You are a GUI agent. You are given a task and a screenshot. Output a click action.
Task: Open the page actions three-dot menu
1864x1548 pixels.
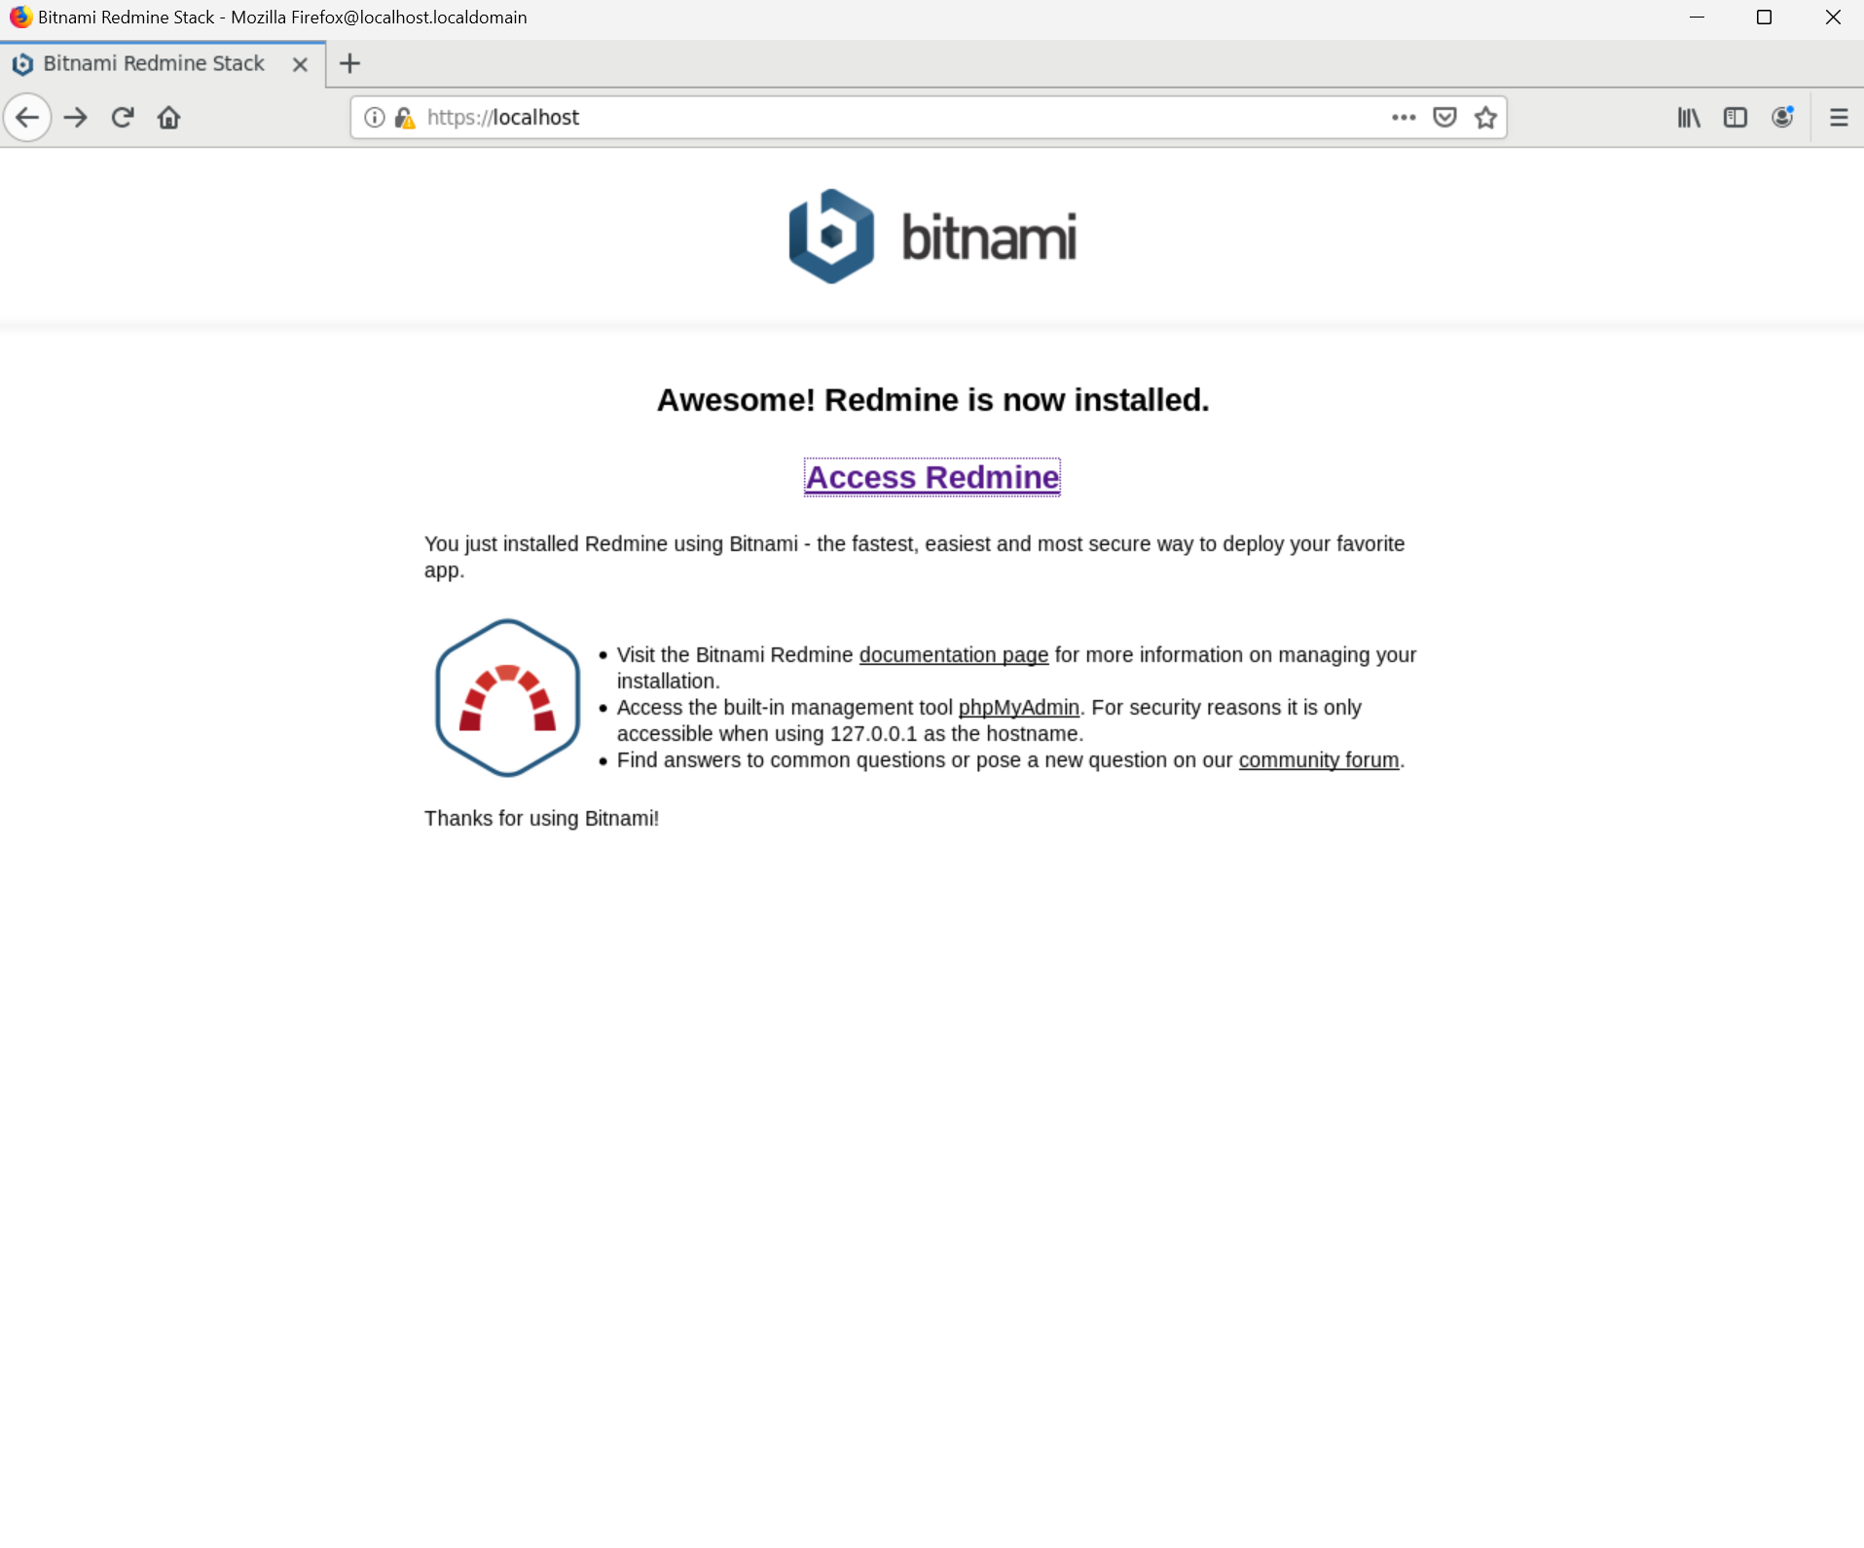point(1403,118)
